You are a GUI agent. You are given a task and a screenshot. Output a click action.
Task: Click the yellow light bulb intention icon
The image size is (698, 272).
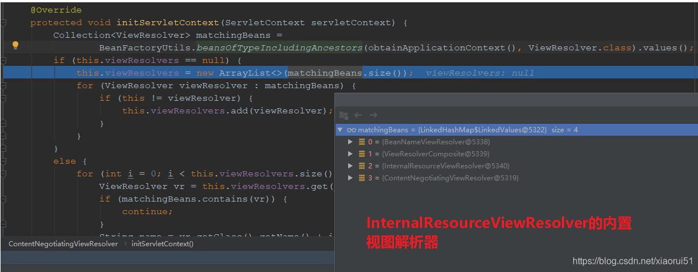point(15,45)
